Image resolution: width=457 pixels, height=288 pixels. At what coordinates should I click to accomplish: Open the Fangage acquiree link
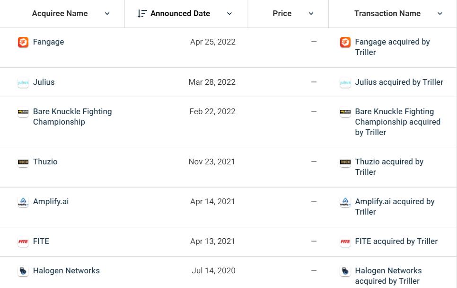[x=48, y=42]
